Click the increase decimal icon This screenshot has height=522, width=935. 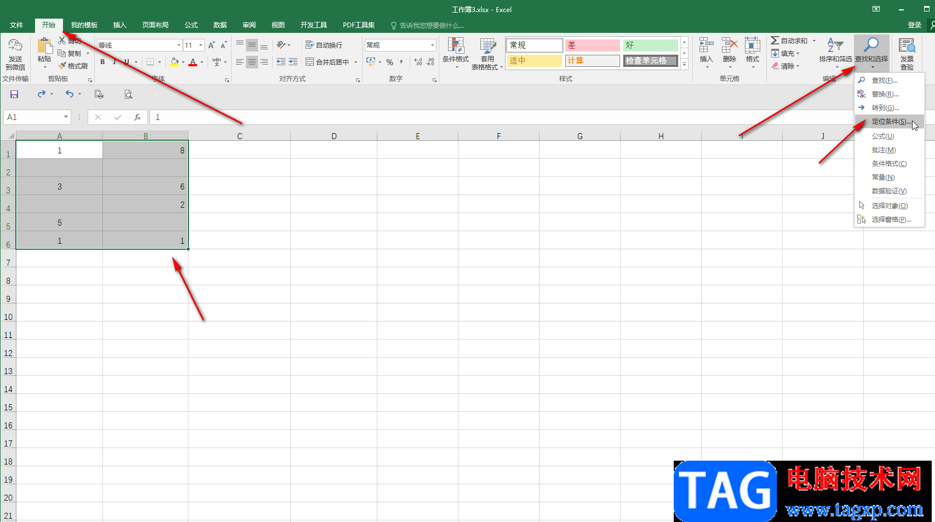[x=418, y=62]
